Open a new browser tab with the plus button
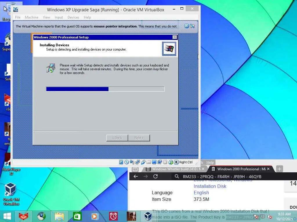 pyautogui.click(x=279, y=169)
